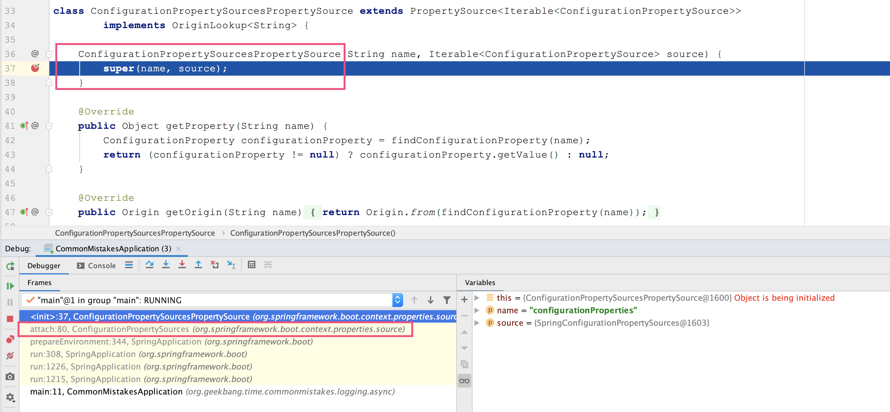Open the thread selector dropdown
Screen dimensions: 890x412
397,300
